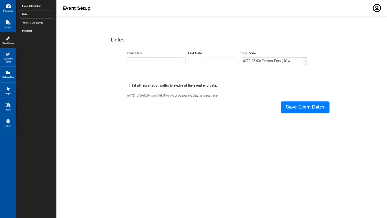Open the Deliverables folder icon

coord(8,73)
